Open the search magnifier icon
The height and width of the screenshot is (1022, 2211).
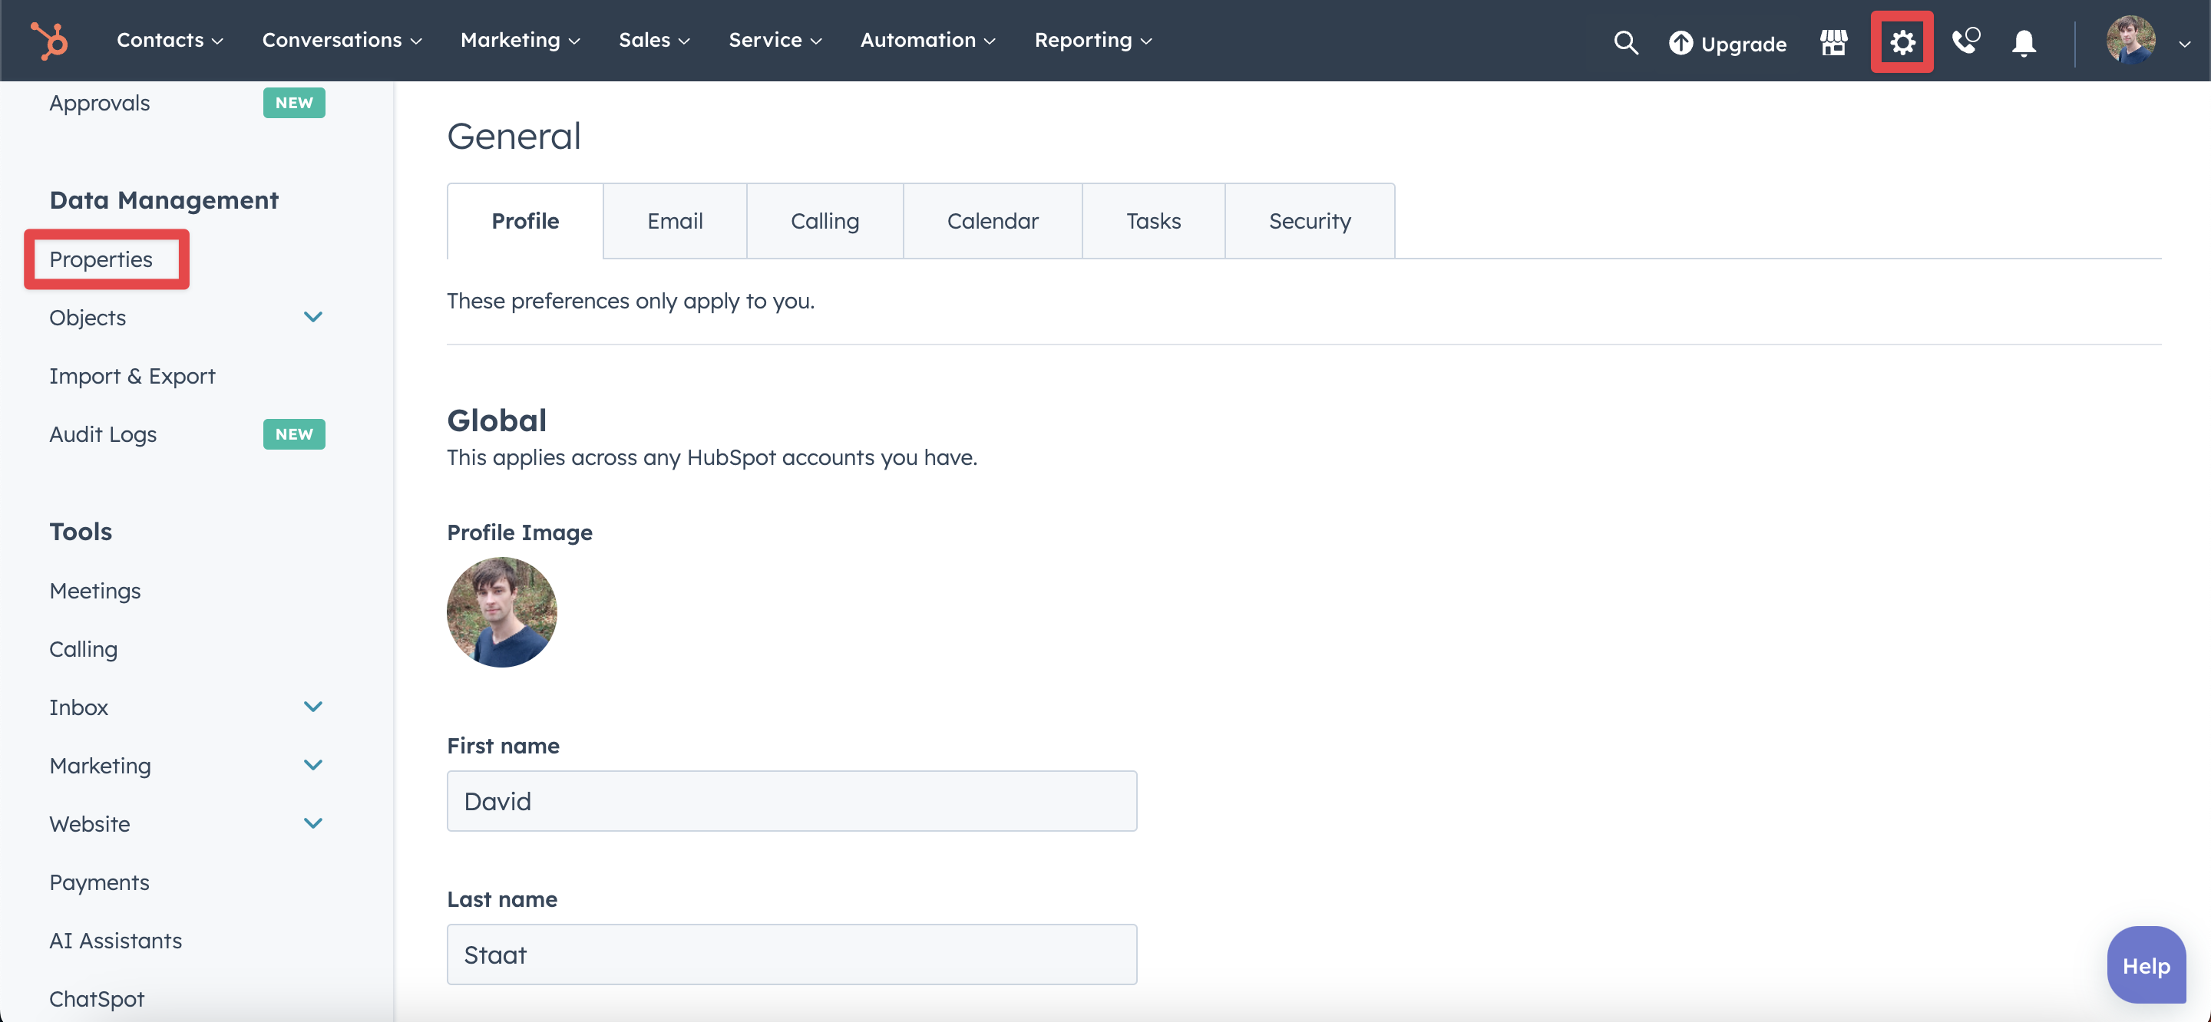click(x=1626, y=42)
